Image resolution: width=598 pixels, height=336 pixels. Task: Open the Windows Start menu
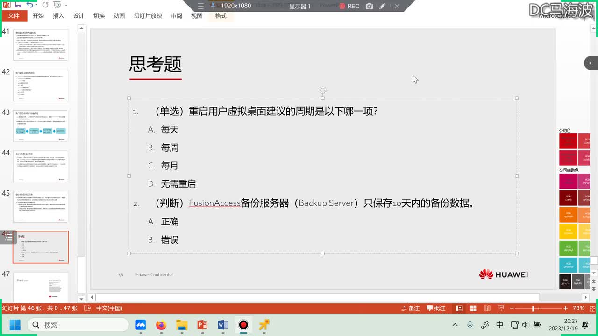coord(14,325)
